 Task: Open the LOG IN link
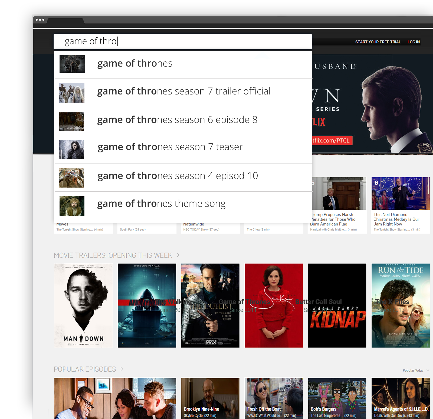[414, 42]
